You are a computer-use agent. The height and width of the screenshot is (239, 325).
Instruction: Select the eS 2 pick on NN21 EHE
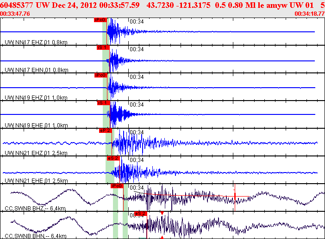(113, 158)
